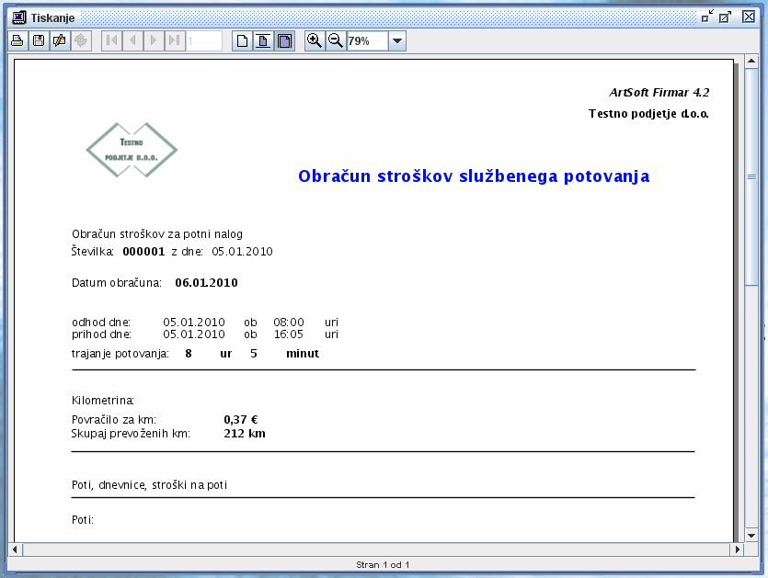
Task: Zoom in with the magnifier plus icon
Action: pyautogui.click(x=315, y=41)
